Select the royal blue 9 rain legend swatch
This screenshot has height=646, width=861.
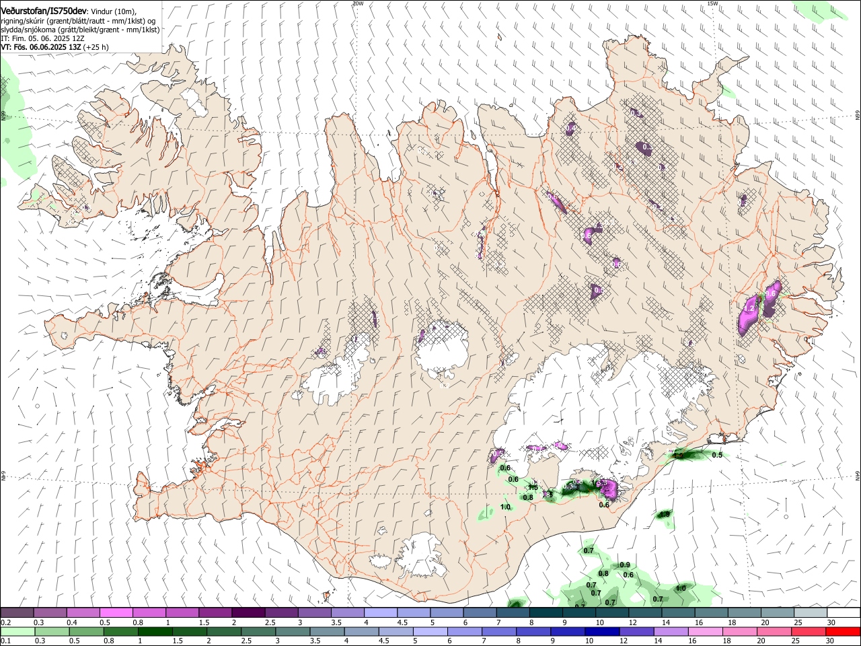567,631
